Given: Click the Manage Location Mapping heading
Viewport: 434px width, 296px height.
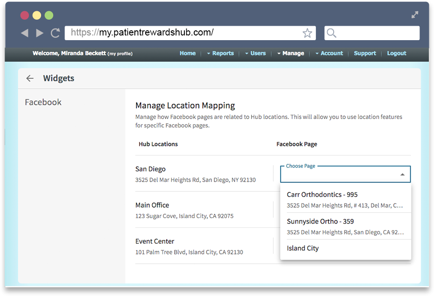Looking at the screenshot, I should (185, 106).
